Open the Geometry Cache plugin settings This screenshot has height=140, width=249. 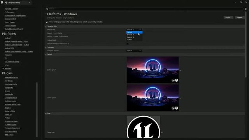pos(11,84)
